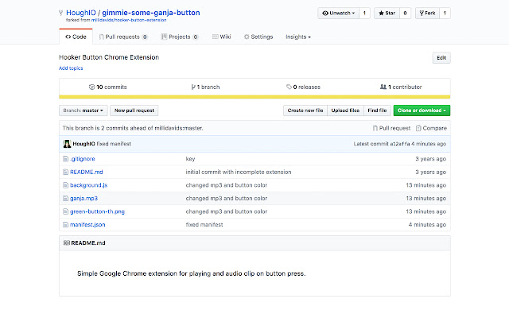This screenshot has height=318, width=509.
Task: Expand the Branch: master selector
Action: click(83, 111)
